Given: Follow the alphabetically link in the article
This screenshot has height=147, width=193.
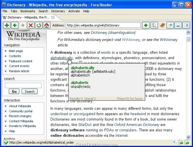Looking at the screenshot, I should (x=61, y=58).
